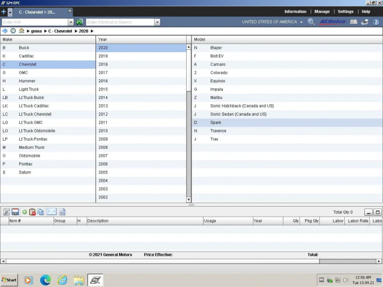Open the United States of America country dropdown
The width and height of the screenshot is (383, 287).
[x=272, y=22]
